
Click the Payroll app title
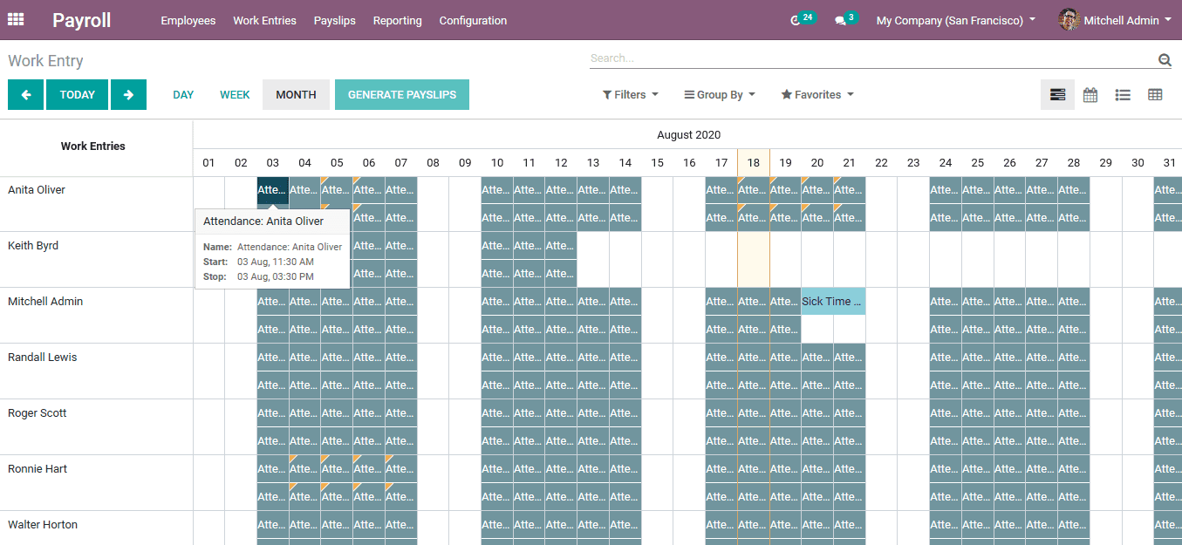pos(81,20)
